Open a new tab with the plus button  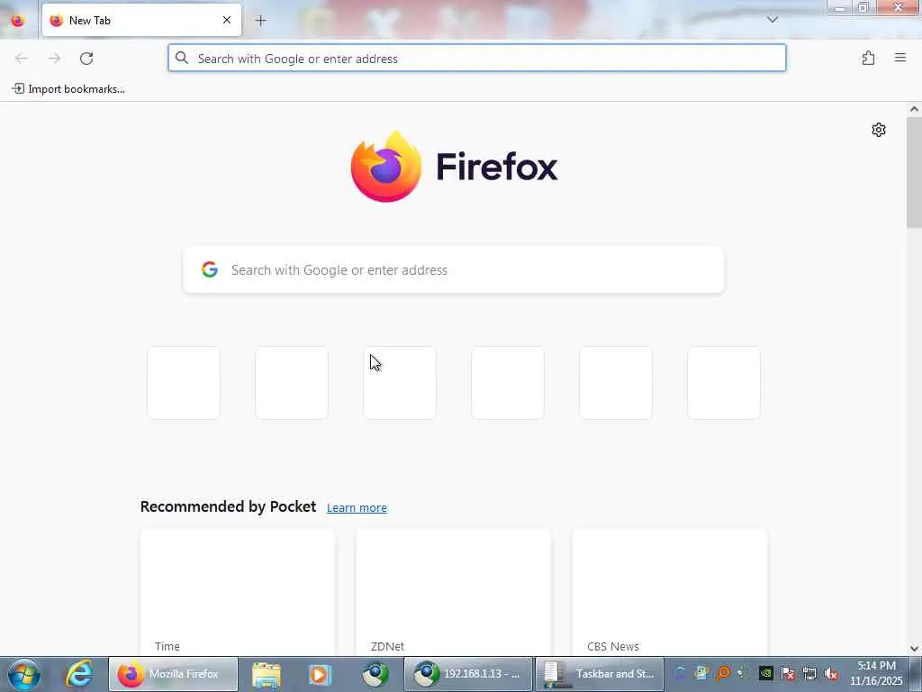260,21
